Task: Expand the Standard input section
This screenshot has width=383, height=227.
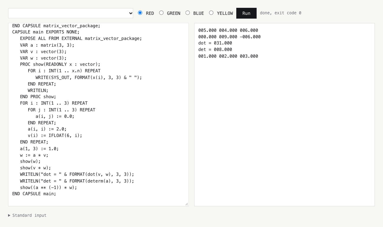Action: coord(27,215)
